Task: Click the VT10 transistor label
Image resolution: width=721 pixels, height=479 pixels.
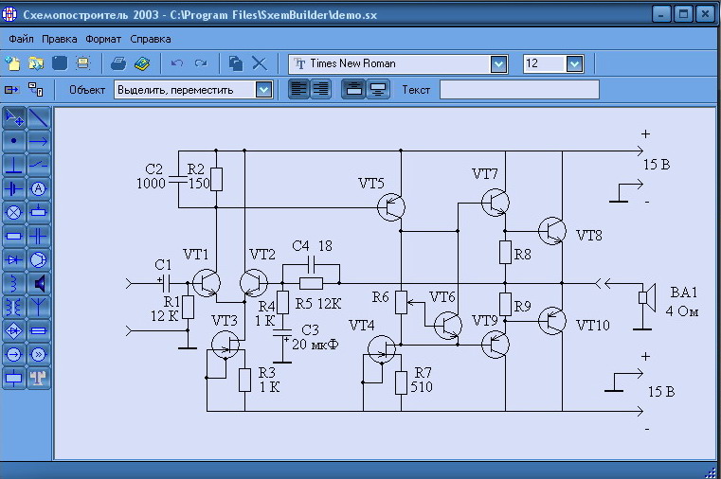Action: 593,325
